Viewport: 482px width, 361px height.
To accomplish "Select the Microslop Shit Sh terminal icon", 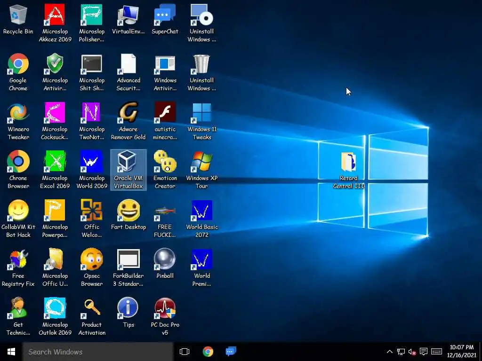I will (x=92, y=64).
